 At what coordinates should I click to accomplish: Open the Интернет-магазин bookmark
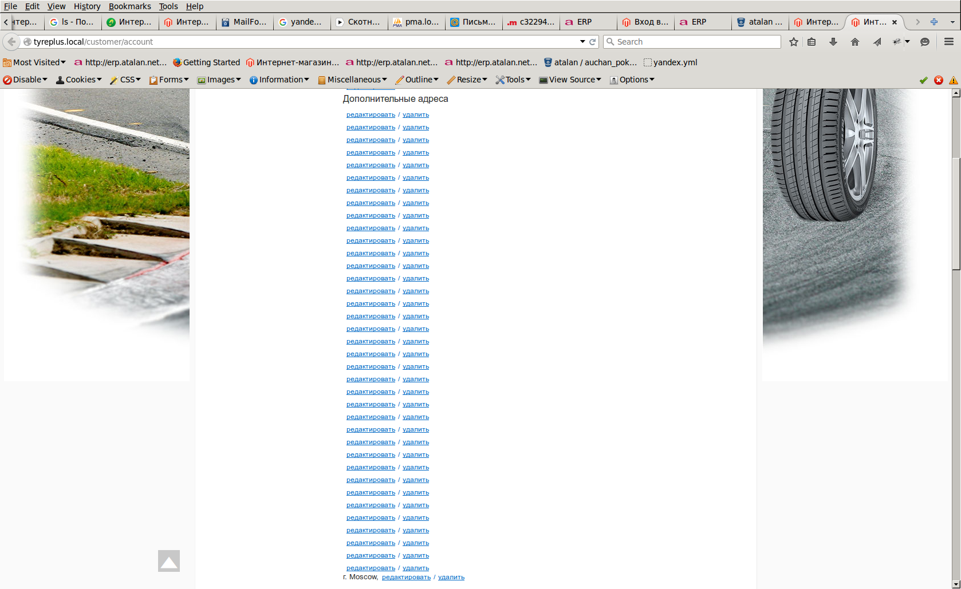click(x=293, y=62)
